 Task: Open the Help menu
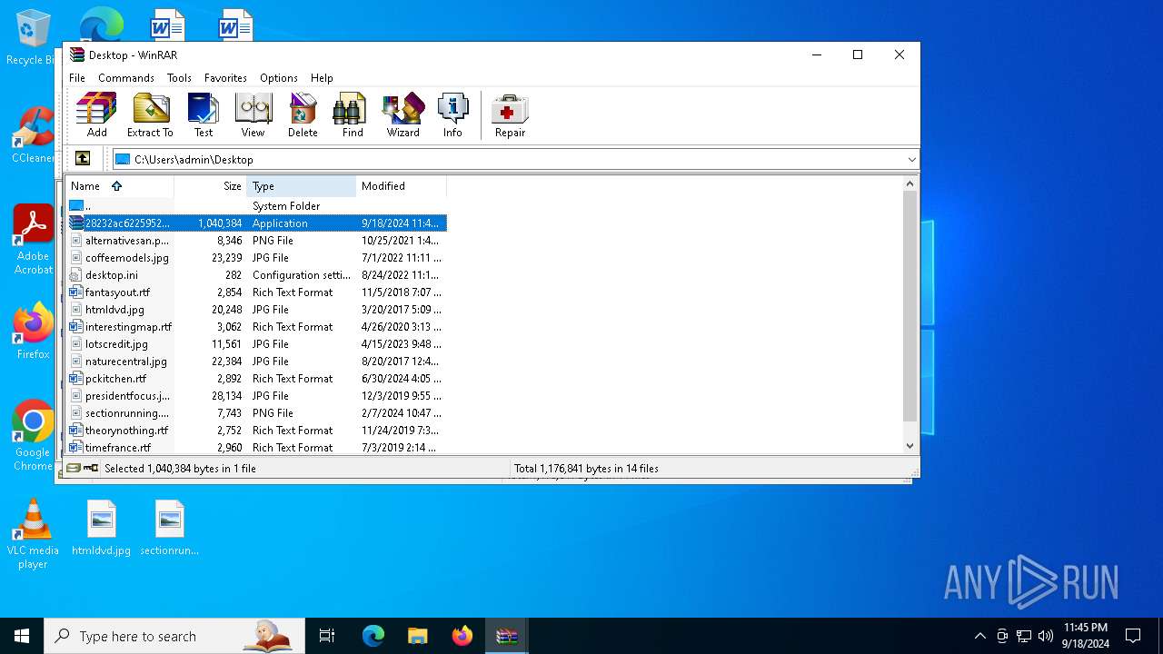pos(322,78)
